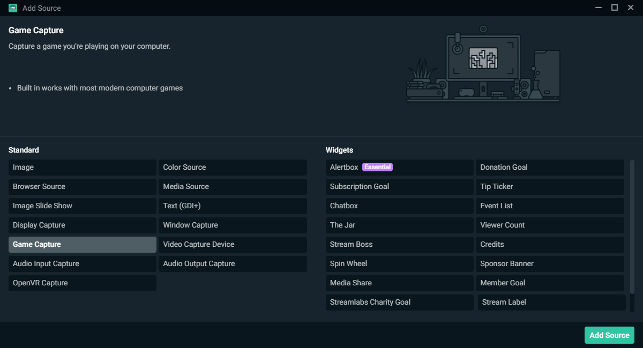Select OpenVR Capture source
Viewport: 643px width, 348px height.
[x=83, y=283]
